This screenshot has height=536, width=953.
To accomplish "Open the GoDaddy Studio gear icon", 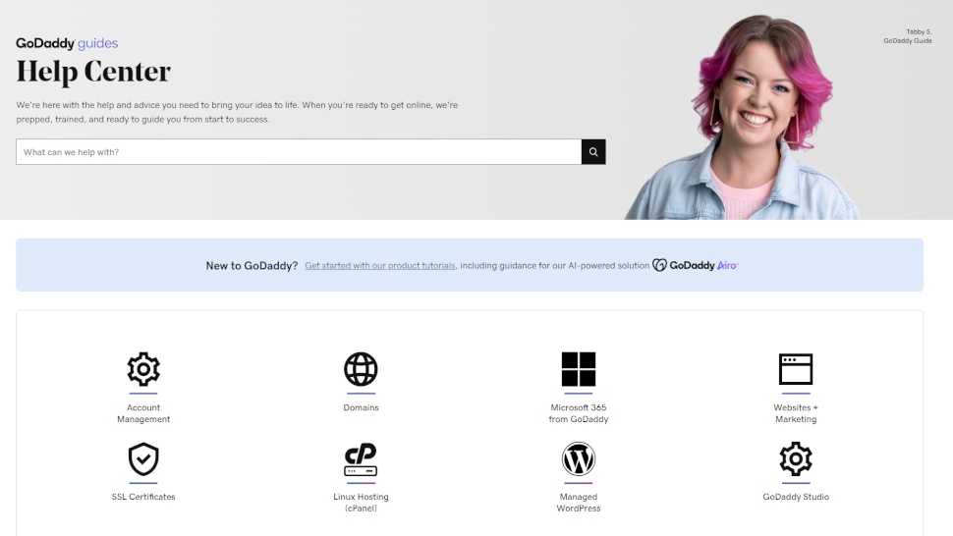I will 796,458.
